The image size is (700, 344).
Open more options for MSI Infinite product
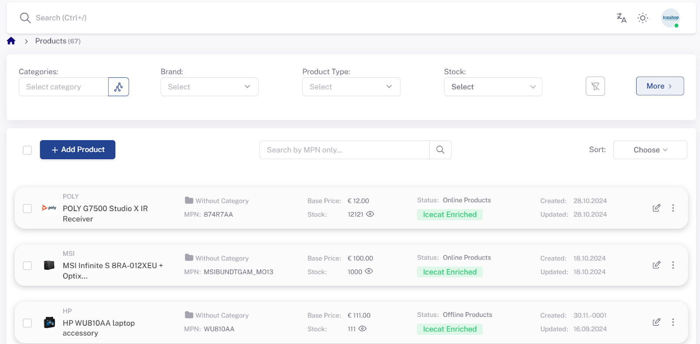[x=673, y=265]
